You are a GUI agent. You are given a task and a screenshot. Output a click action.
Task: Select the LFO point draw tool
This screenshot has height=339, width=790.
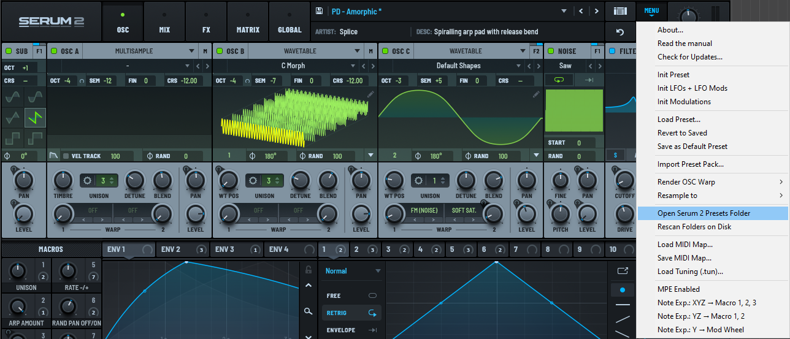623,289
